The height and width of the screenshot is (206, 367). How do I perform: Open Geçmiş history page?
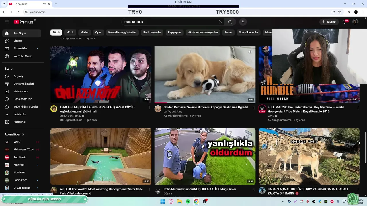[22, 76]
